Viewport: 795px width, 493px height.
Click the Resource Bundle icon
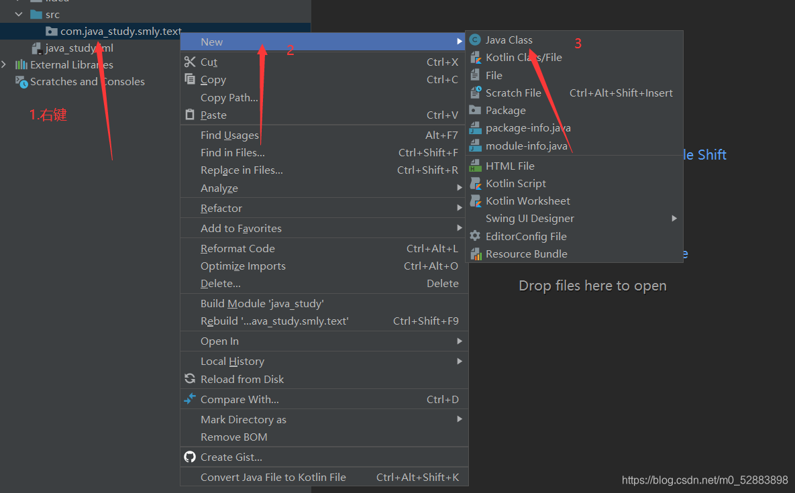(475, 254)
